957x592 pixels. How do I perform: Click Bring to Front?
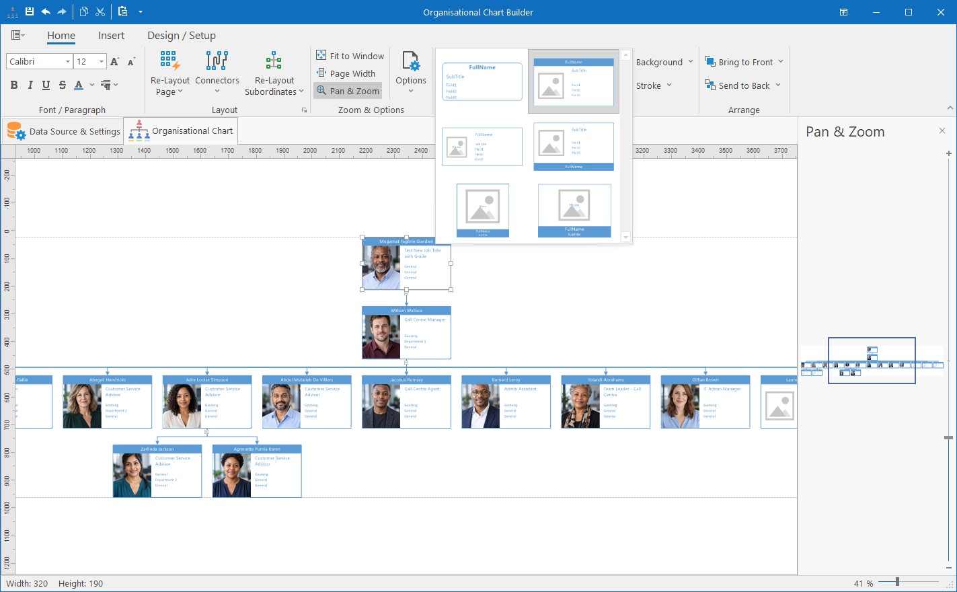[744, 62]
